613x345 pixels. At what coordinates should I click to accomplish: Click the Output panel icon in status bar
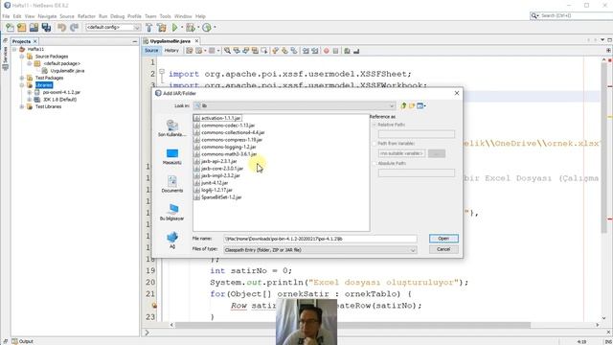coord(15,341)
